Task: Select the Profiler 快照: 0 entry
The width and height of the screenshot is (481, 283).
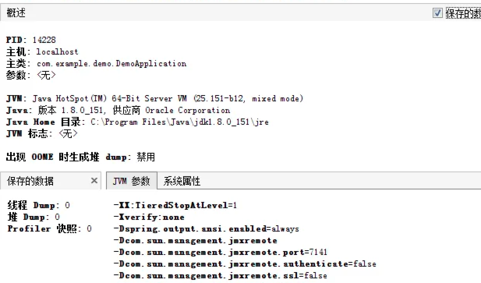Action: tap(50, 228)
